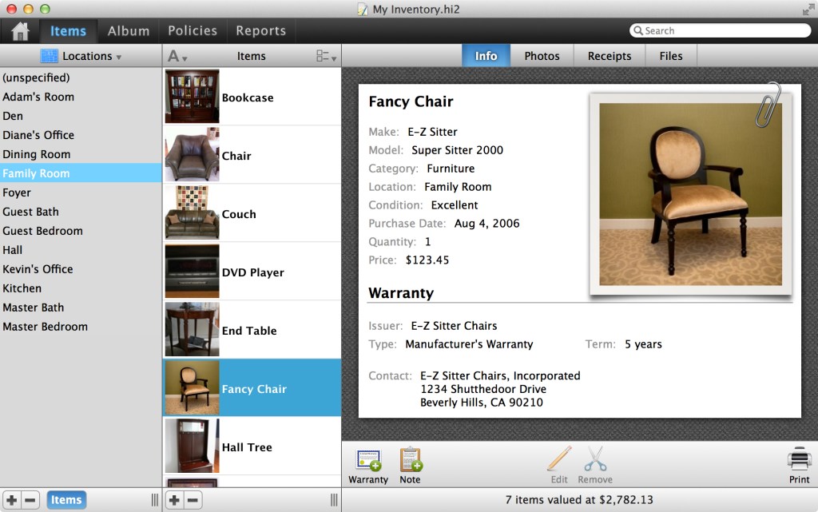Select the Bookcase item thumbnail
818x512 pixels.
[x=192, y=97]
